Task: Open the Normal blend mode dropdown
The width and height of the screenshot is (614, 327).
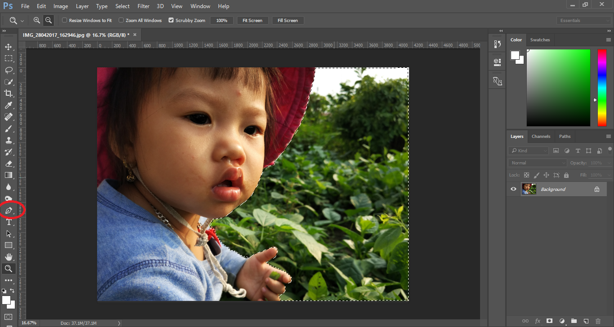Action: coord(538,163)
